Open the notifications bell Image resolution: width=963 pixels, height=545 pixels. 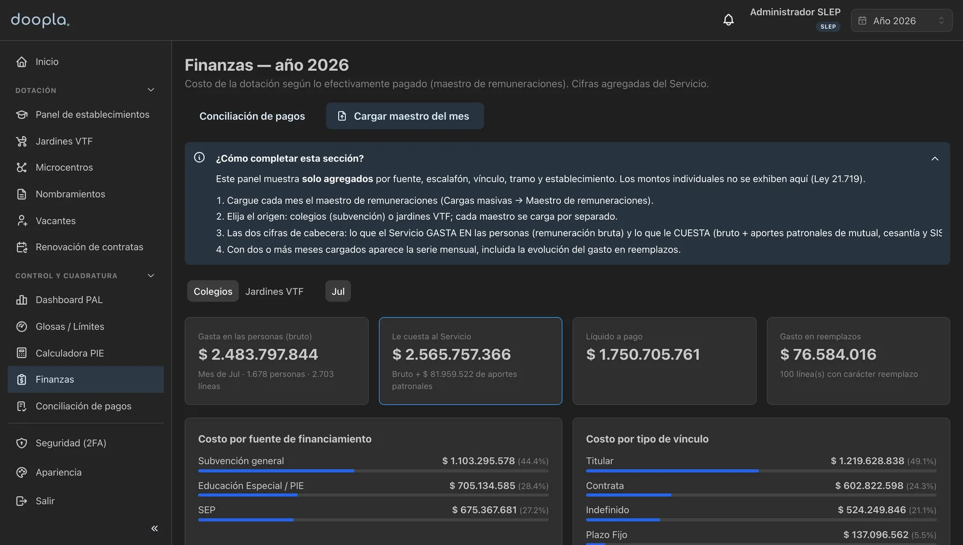[728, 20]
